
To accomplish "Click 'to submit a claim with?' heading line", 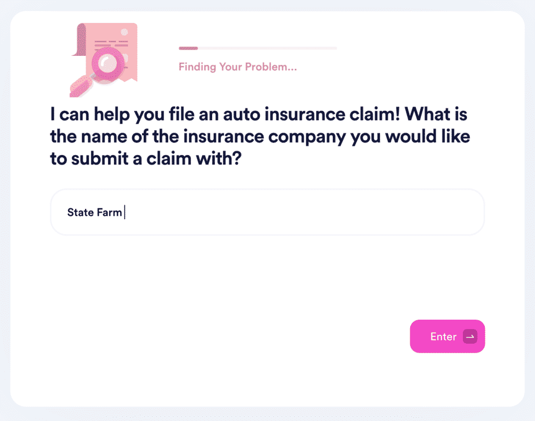I will [146, 159].
